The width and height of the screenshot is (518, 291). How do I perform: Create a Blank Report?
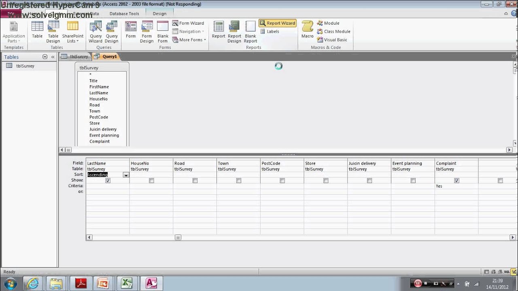[251, 32]
